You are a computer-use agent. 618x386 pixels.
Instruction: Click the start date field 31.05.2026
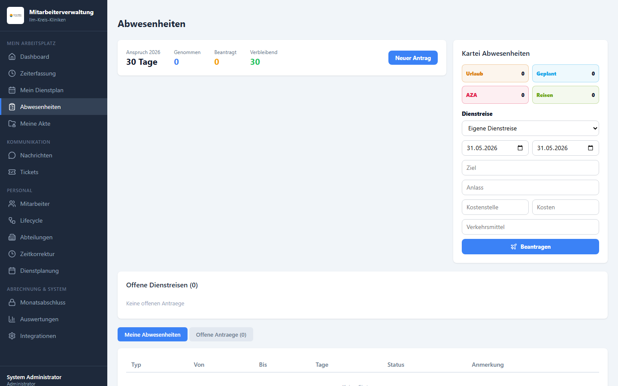495,148
